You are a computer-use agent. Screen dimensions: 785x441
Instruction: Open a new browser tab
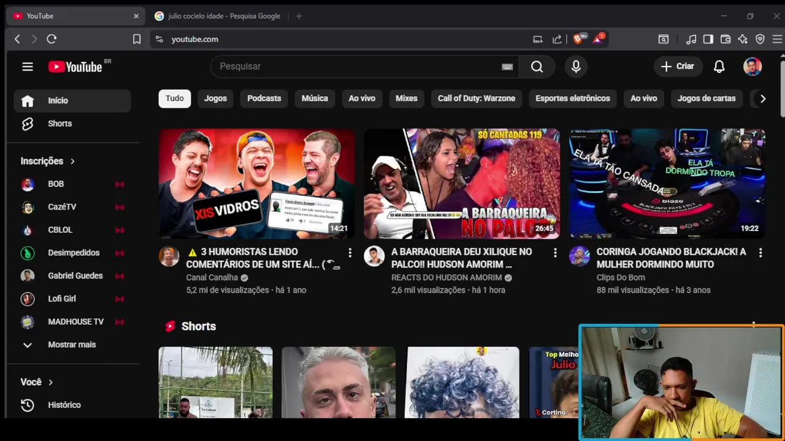(x=299, y=16)
